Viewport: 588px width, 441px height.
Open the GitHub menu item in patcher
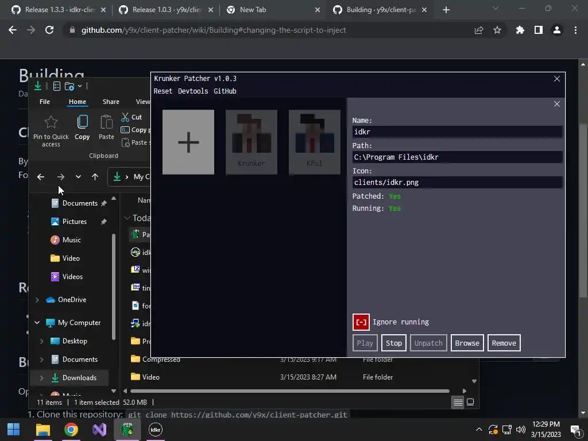[x=225, y=91]
